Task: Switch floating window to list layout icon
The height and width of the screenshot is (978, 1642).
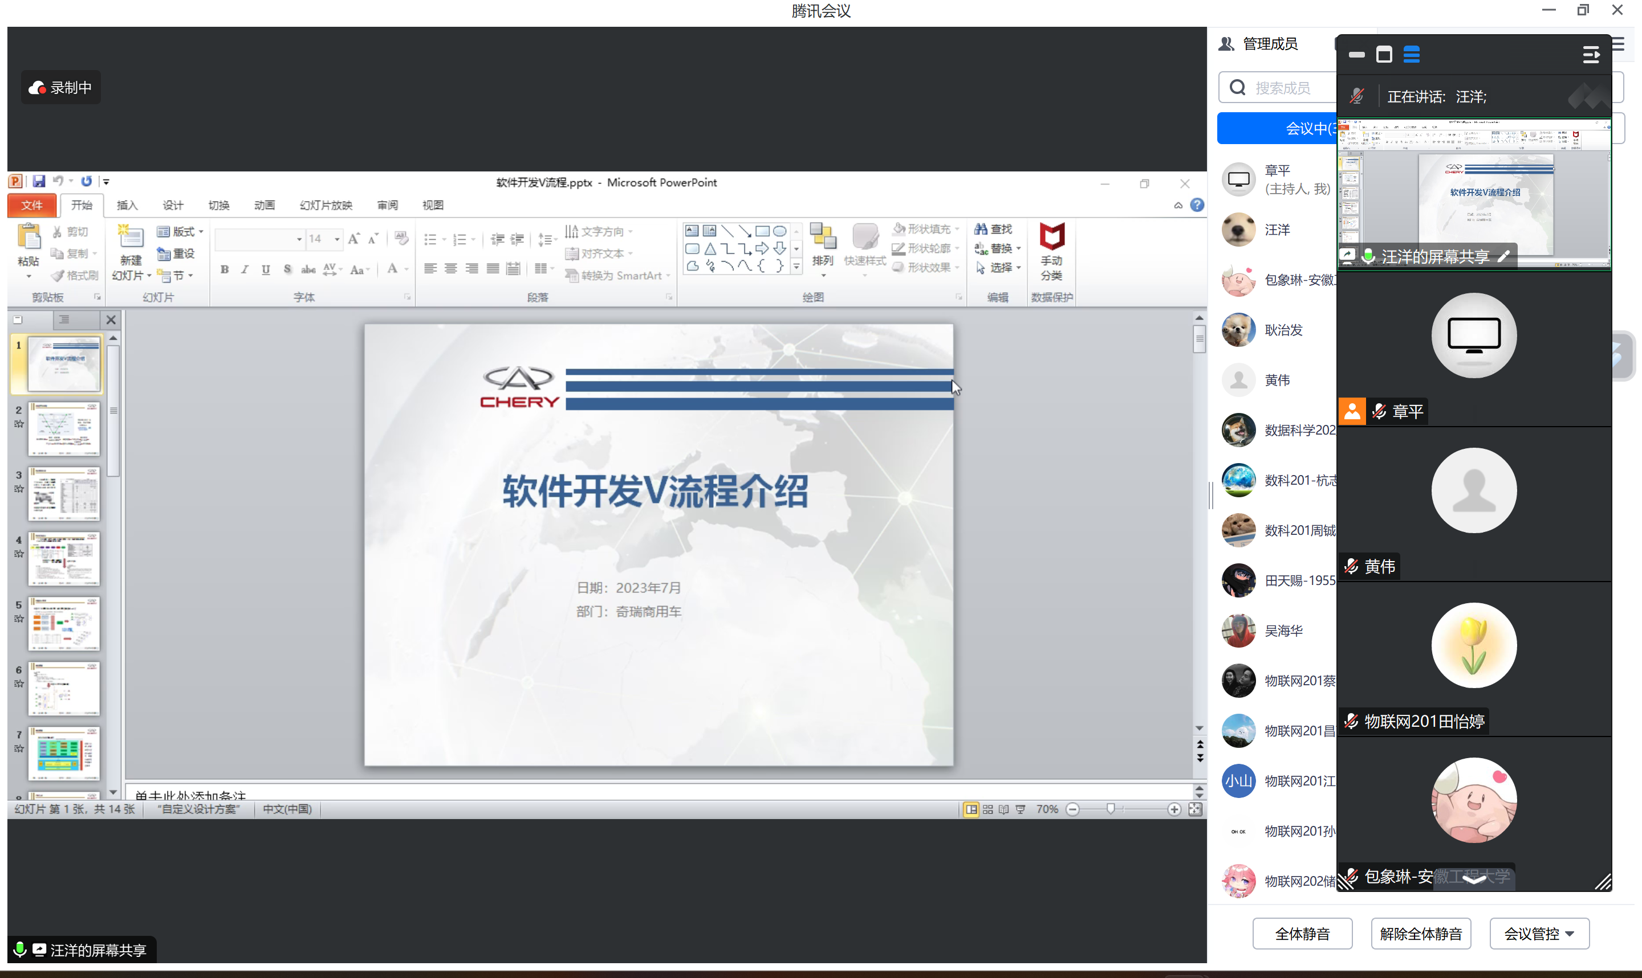Action: pos(1411,55)
